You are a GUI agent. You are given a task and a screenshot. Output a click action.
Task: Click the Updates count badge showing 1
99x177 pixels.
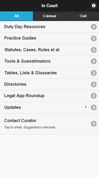(86, 107)
